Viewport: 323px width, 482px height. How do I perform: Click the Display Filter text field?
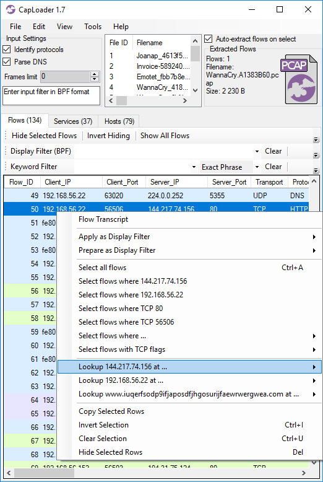[163, 151]
